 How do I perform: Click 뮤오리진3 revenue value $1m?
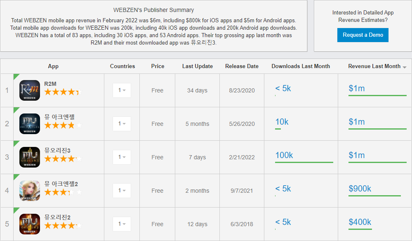357,155
